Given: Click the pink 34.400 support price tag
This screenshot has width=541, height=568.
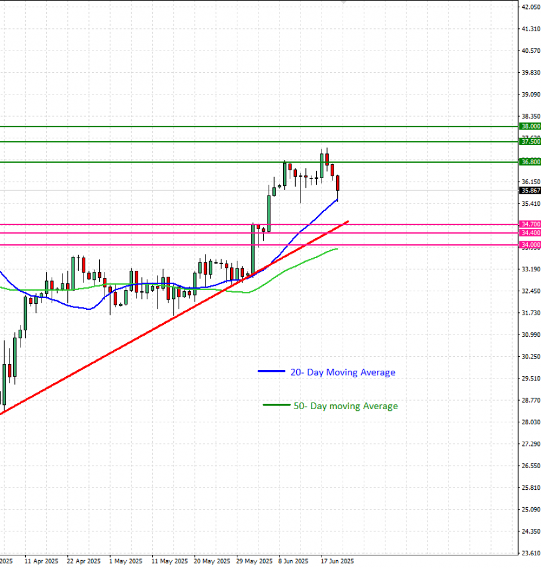Looking at the screenshot, I should 530,233.
